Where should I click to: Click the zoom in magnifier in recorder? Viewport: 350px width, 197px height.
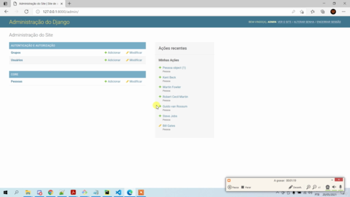(x=308, y=187)
